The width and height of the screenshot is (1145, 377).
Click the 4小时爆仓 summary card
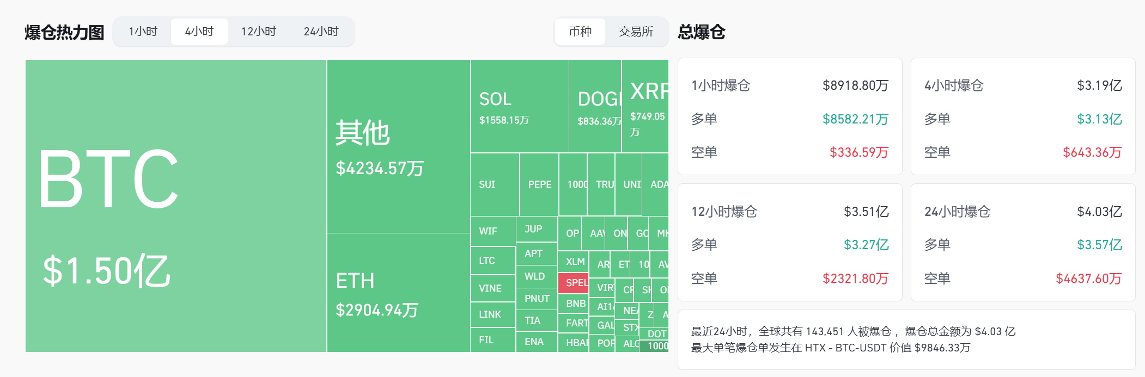[x=1022, y=116]
